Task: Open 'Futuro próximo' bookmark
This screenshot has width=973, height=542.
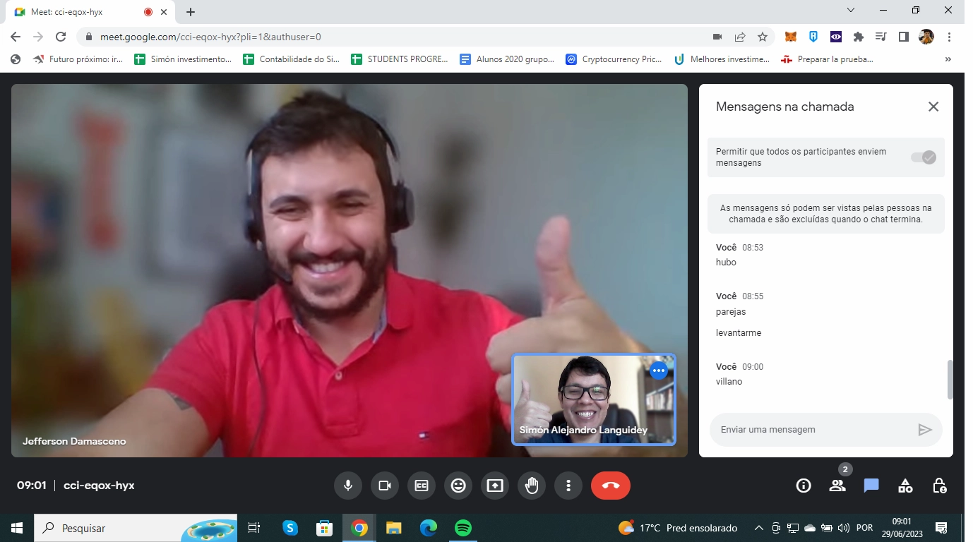Action: [x=78, y=59]
